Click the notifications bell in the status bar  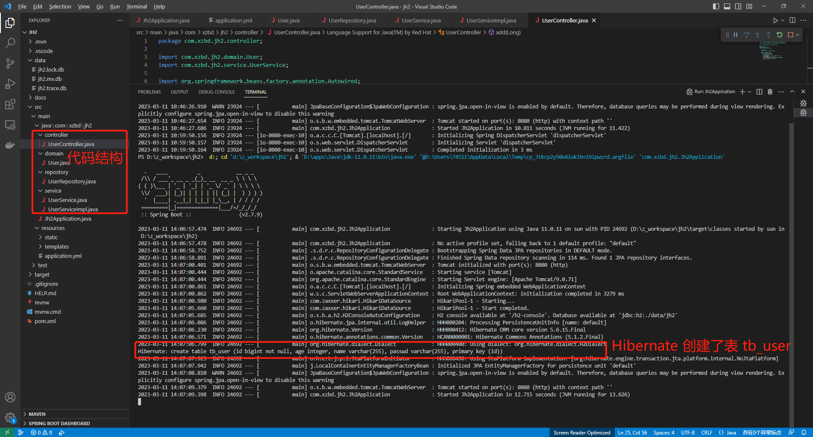pyautogui.click(x=804, y=432)
